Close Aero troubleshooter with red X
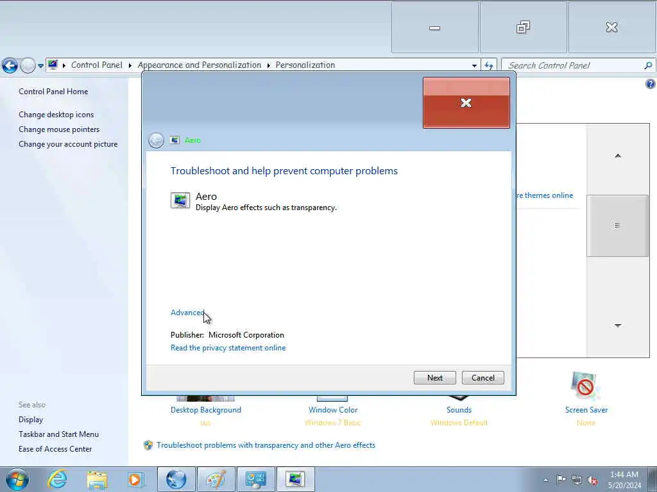 point(466,103)
